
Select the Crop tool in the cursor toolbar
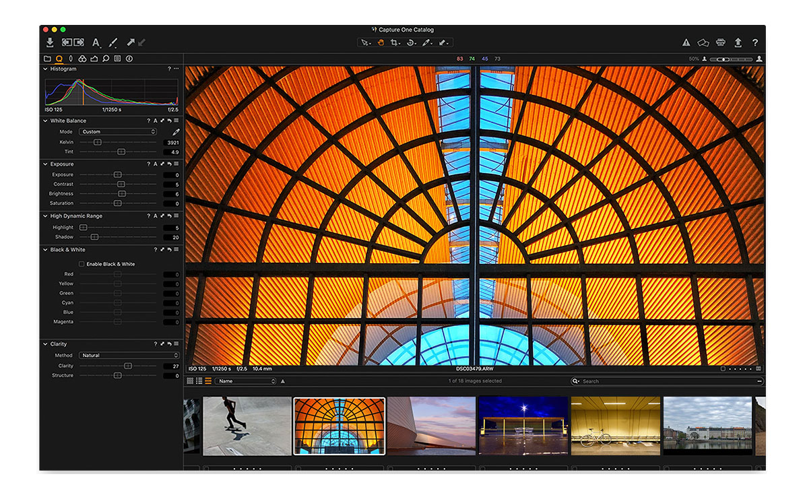(x=395, y=42)
